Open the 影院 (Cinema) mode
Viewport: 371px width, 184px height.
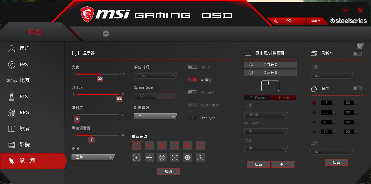tap(24, 144)
